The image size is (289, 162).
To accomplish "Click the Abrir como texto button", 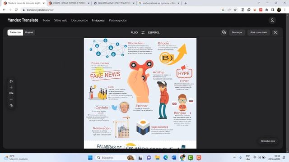I will coord(259,32).
